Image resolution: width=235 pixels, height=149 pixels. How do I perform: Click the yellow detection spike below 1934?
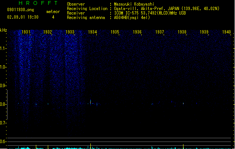[90, 146]
